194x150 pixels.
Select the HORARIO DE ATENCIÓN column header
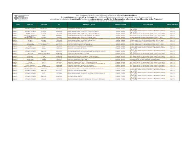click(173, 25)
